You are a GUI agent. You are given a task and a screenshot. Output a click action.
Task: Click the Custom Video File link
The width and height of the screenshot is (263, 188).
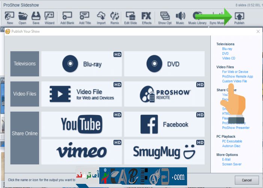[234, 81]
